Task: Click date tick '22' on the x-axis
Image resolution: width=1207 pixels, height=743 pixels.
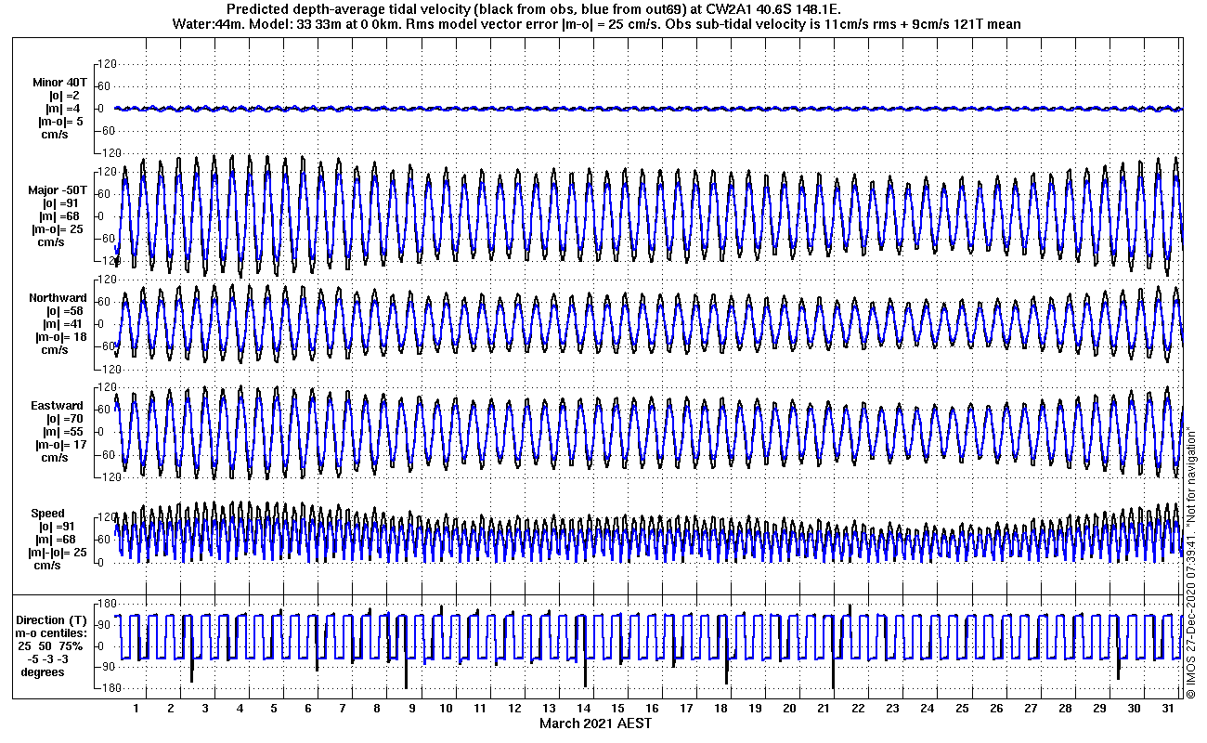Action: [x=858, y=709]
